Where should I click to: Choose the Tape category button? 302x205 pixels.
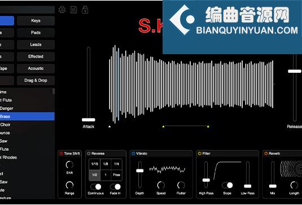(7, 68)
